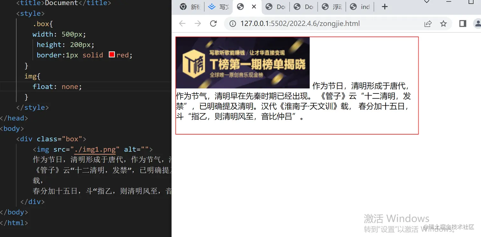Image resolution: width=481 pixels, height=237 pixels.
Task: Click the closing </div> tag
Action: 32,202
